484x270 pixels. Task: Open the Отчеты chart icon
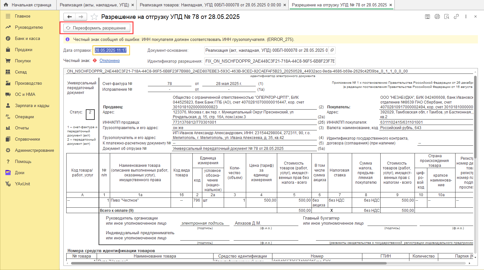click(x=8, y=128)
